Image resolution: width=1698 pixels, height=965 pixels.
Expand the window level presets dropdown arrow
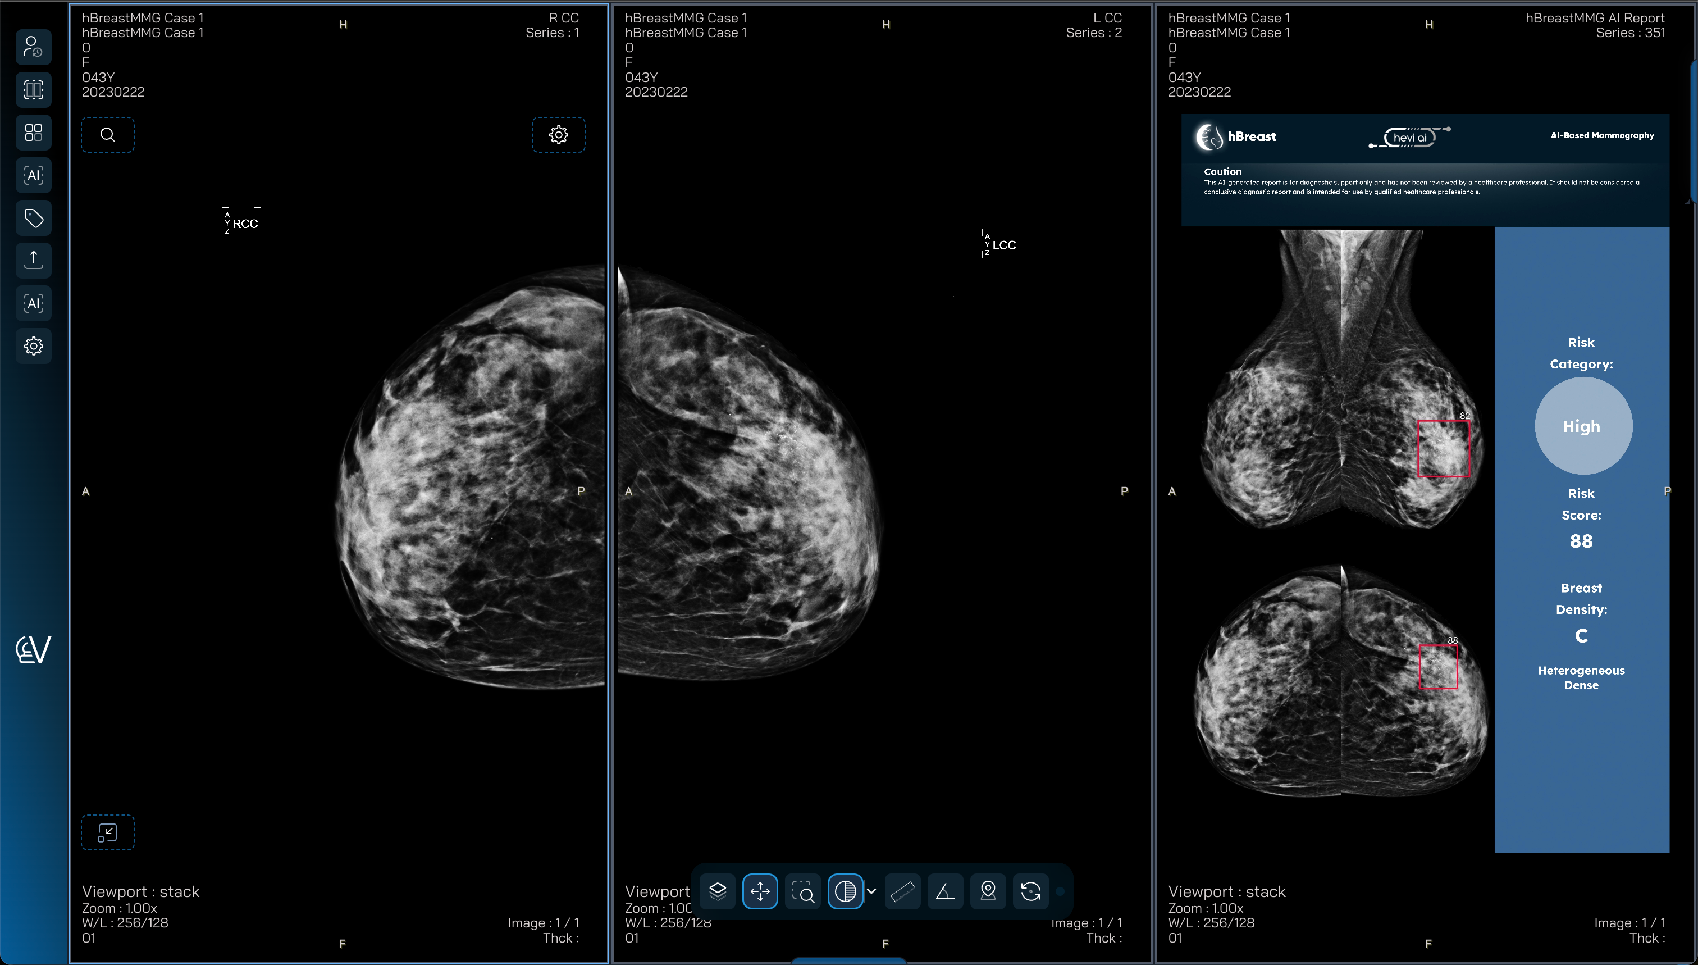click(x=872, y=891)
